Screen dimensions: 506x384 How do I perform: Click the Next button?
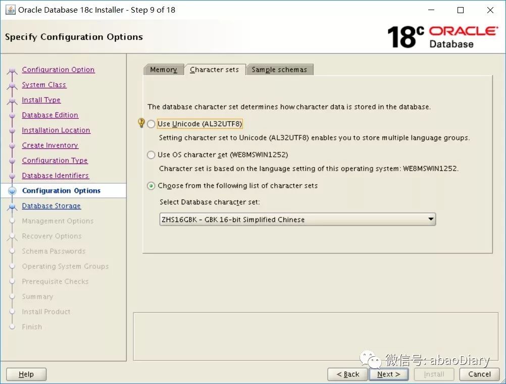click(x=388, y=374)
